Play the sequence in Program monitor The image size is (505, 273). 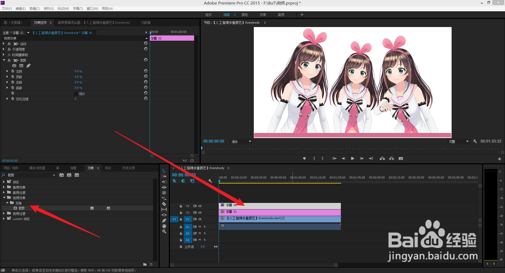click(353, 159)
